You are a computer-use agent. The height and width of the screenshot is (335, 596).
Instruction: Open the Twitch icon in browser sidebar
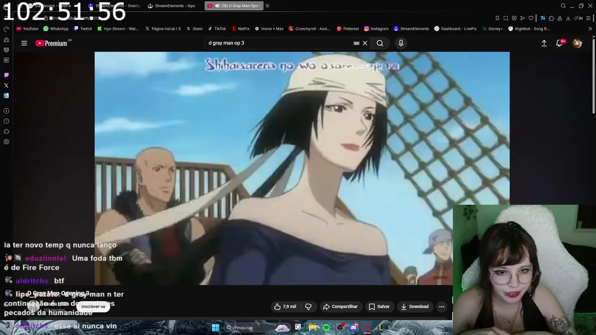(x=6, y=75)
